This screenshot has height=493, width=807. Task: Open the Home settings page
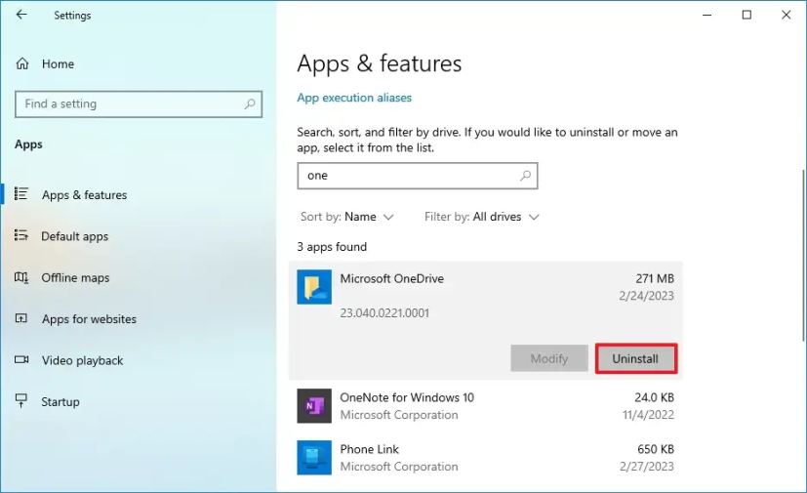[x=58, y=63]
